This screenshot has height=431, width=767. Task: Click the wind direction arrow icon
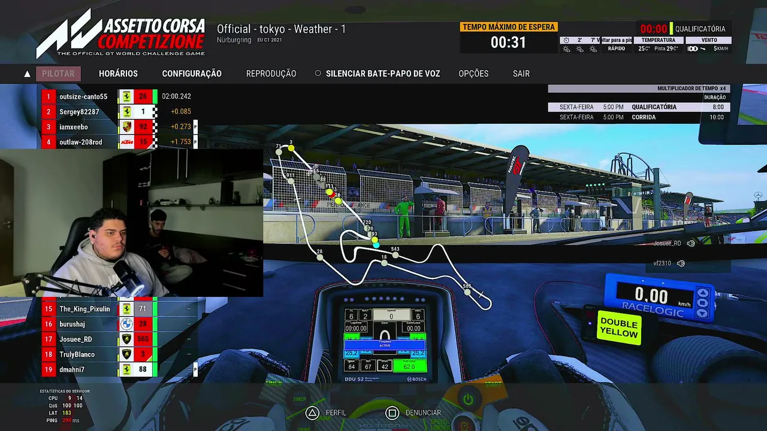tap(702, 48)
